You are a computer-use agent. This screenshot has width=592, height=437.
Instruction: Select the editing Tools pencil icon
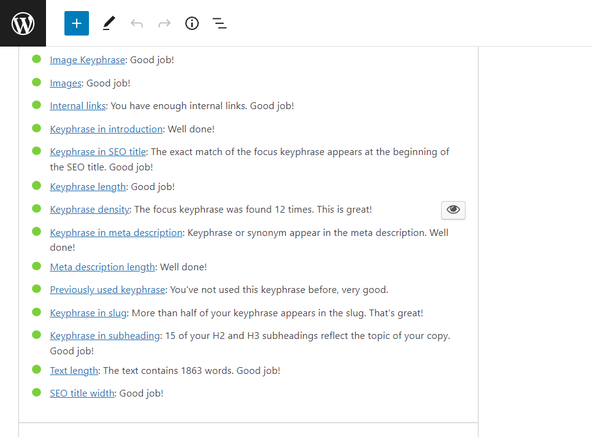tap(109, 23)
